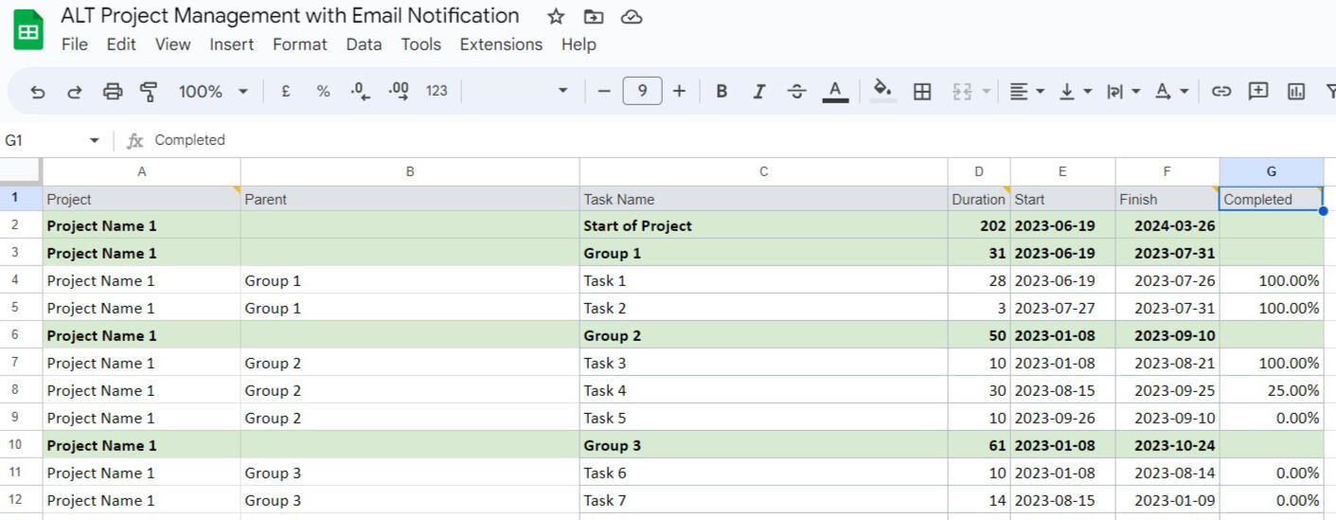Click the Insert comment icon
Image resolution: width=1336 pixels, height=520 pixels.
[1258, 92]
